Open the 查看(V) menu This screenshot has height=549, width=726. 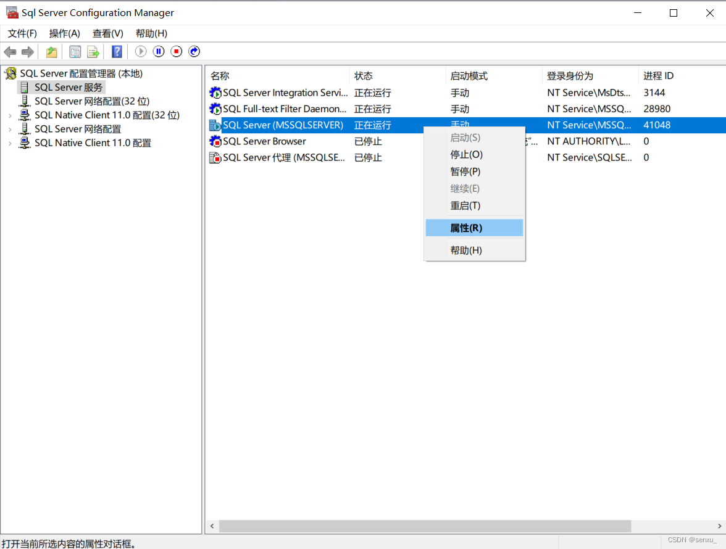point(108,33)
